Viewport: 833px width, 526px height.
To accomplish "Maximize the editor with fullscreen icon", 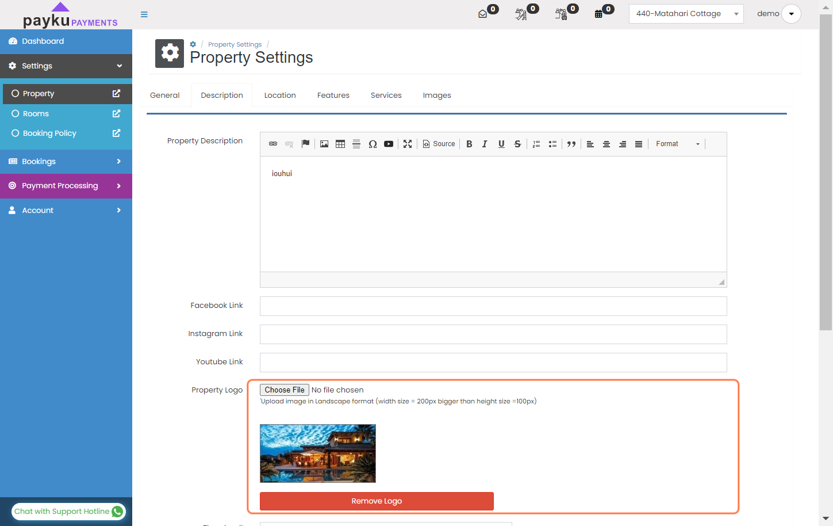I will 408,144.
